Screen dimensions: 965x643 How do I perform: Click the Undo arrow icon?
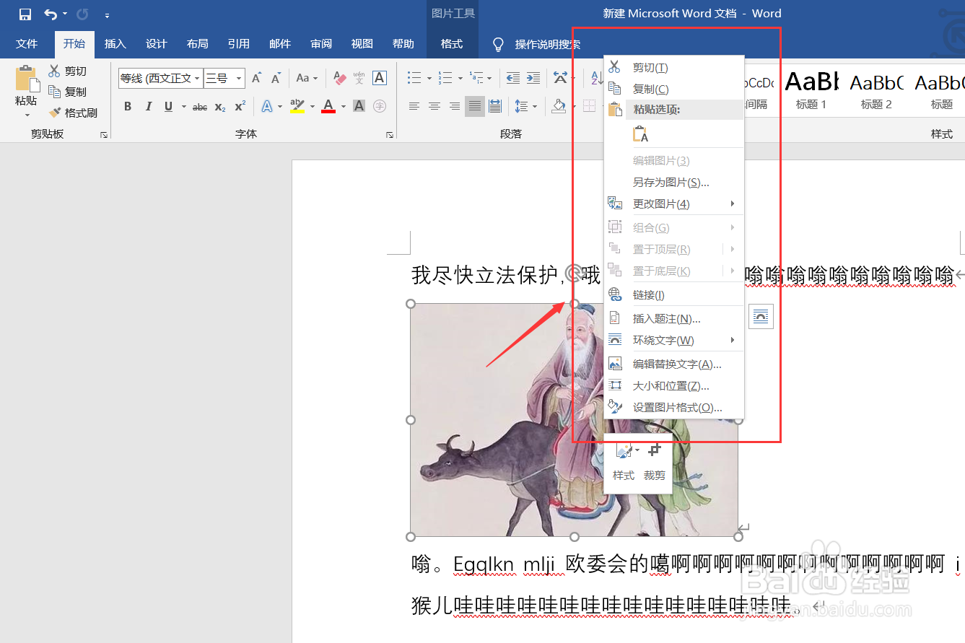point(51,14)
